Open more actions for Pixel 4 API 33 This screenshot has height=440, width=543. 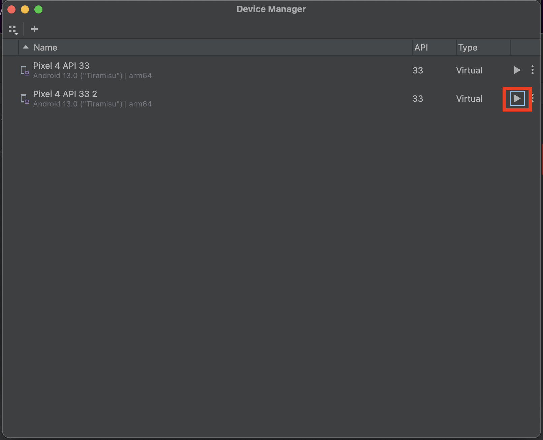pyautogui.click(x=532, y=70)
